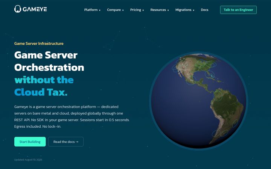Click the rotating globe graphic
This screenshot has height=169, width=271.
click(199, 101)
